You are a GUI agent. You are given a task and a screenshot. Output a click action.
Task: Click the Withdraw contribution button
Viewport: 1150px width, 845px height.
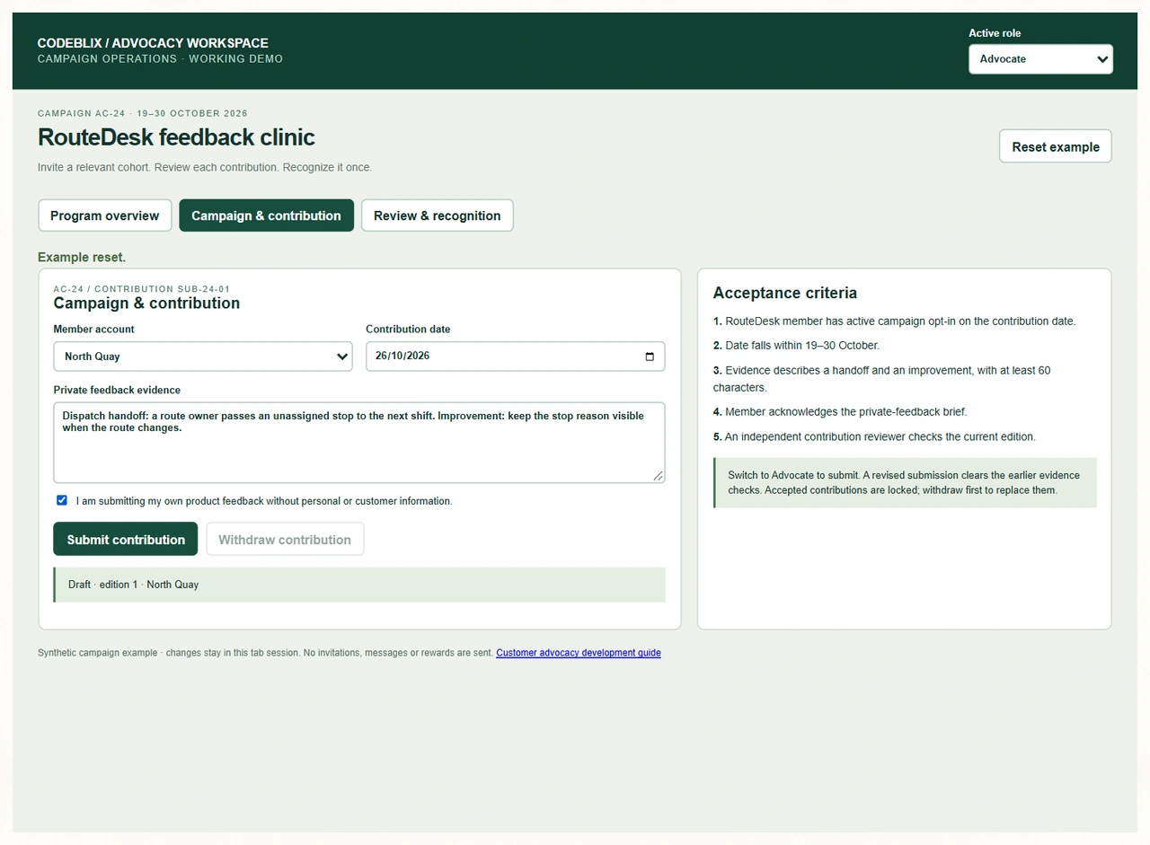point(285,539)
